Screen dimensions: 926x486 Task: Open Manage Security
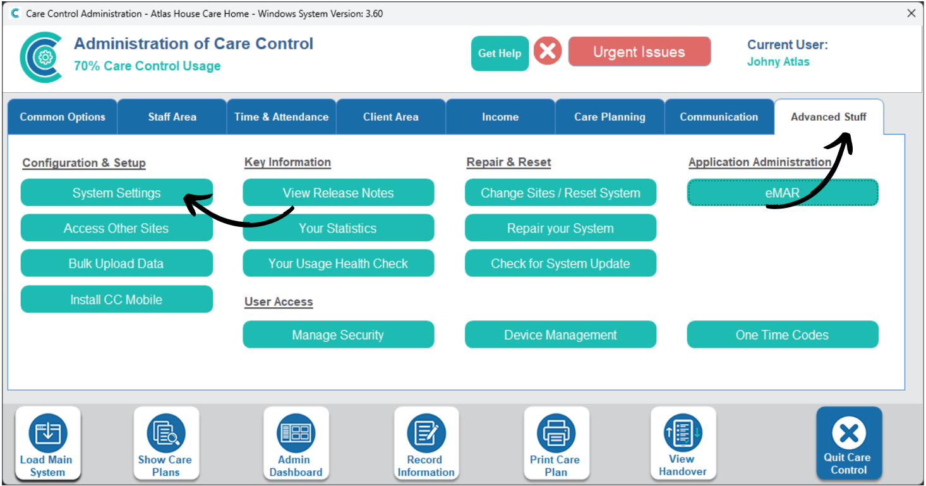tap(338, 335)
